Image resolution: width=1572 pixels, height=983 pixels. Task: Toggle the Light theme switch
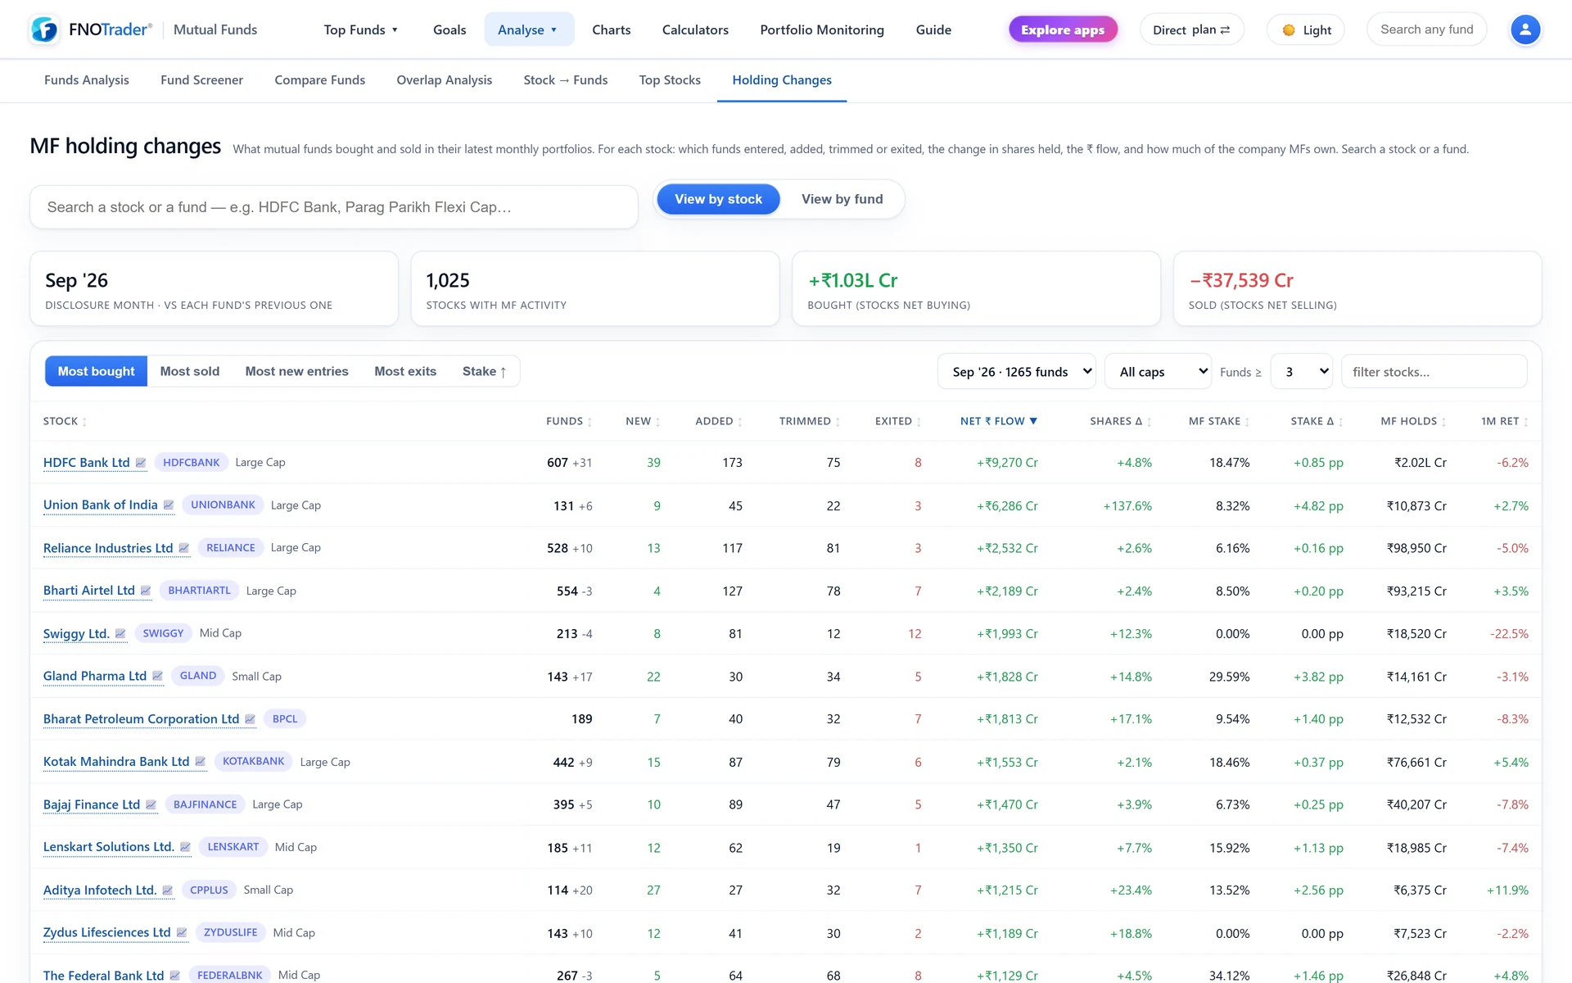[x=1306, y=29]
